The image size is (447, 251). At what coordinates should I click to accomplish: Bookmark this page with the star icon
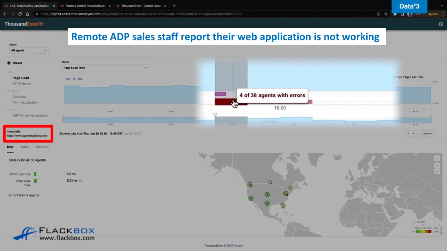pos(386,14)
